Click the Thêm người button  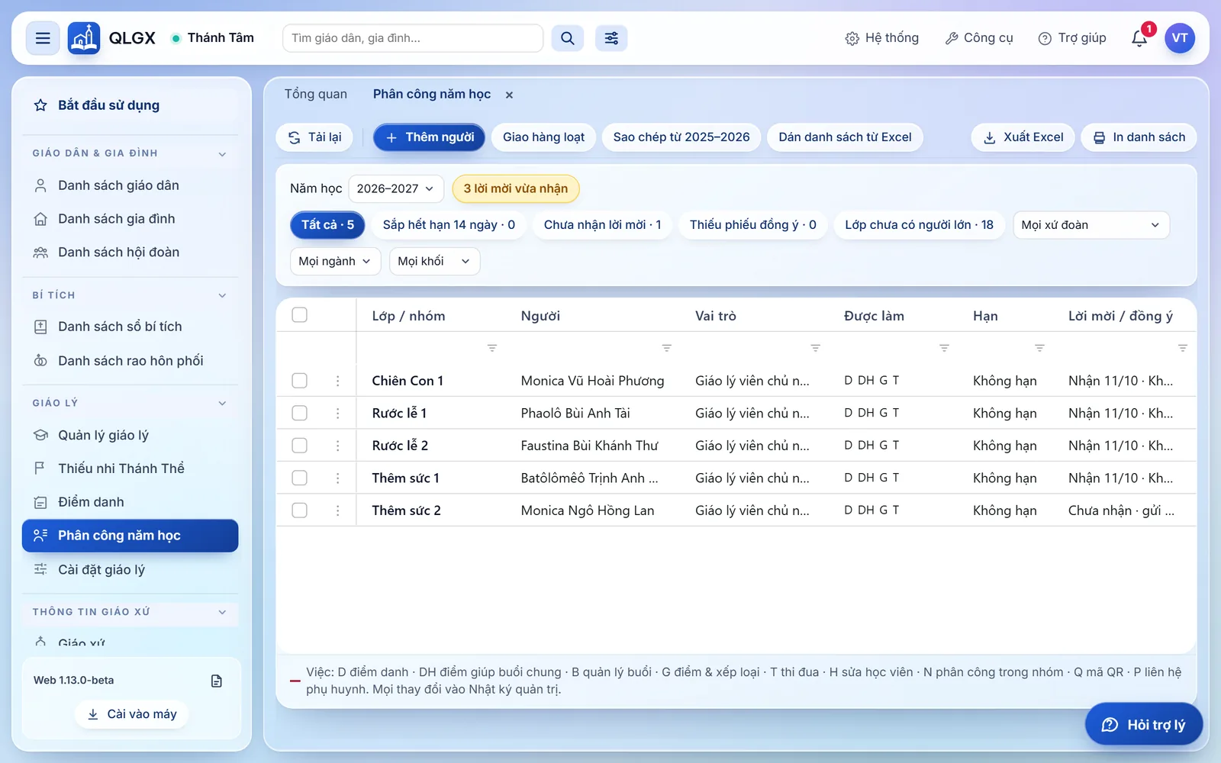click(x=429, y=137)
